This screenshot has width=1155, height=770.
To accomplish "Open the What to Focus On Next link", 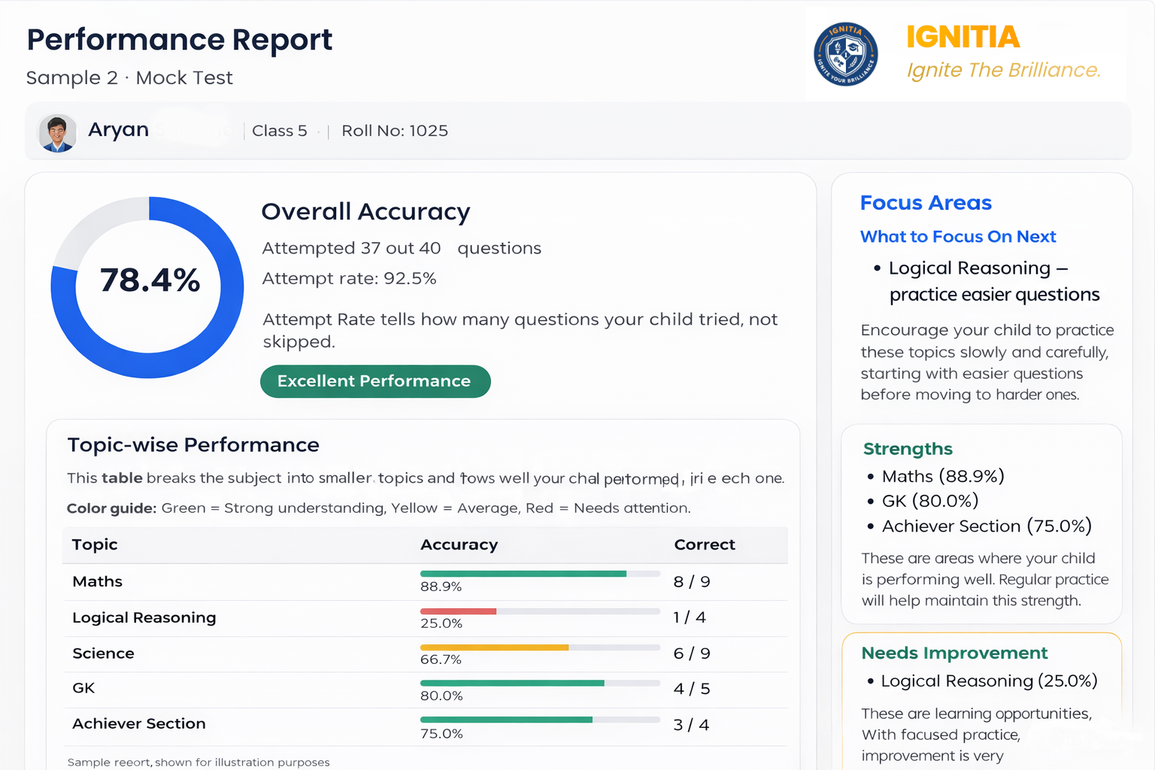I will click(x=958, y=236).
